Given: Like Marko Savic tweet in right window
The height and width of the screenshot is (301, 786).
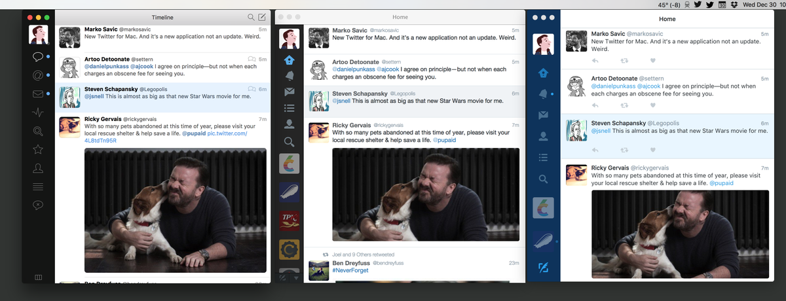Looking at the screenshot, I should click(652, 60).
